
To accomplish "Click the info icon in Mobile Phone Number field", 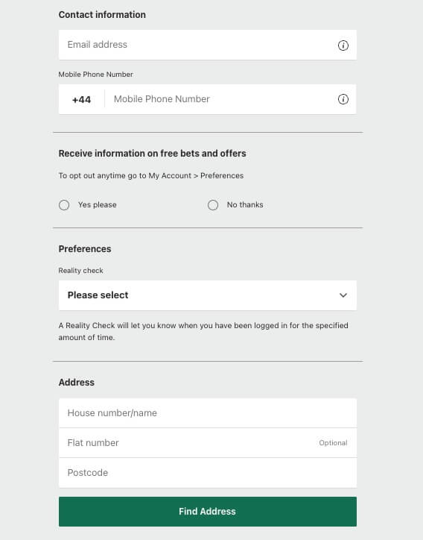I will tap(343, 99).
